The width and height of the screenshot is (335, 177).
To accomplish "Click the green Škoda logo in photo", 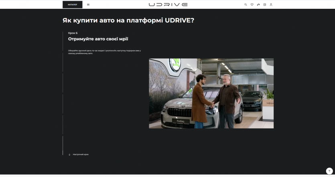I will (175, 65).
